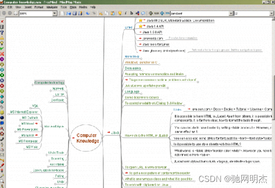Click the save map floppy icon
The width and height of the screenshot is (275, 188).
click(x=75, y=13)
